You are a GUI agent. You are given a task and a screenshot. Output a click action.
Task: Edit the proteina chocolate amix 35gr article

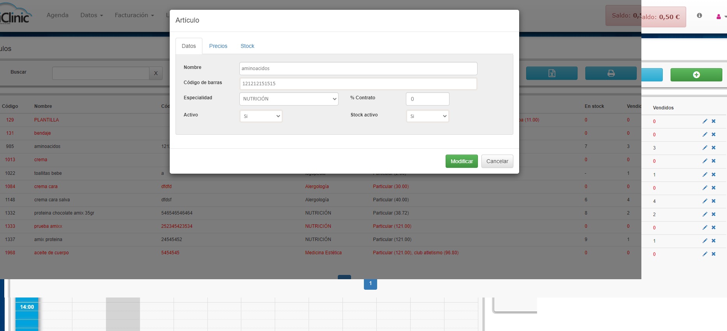tap(705, 214)
